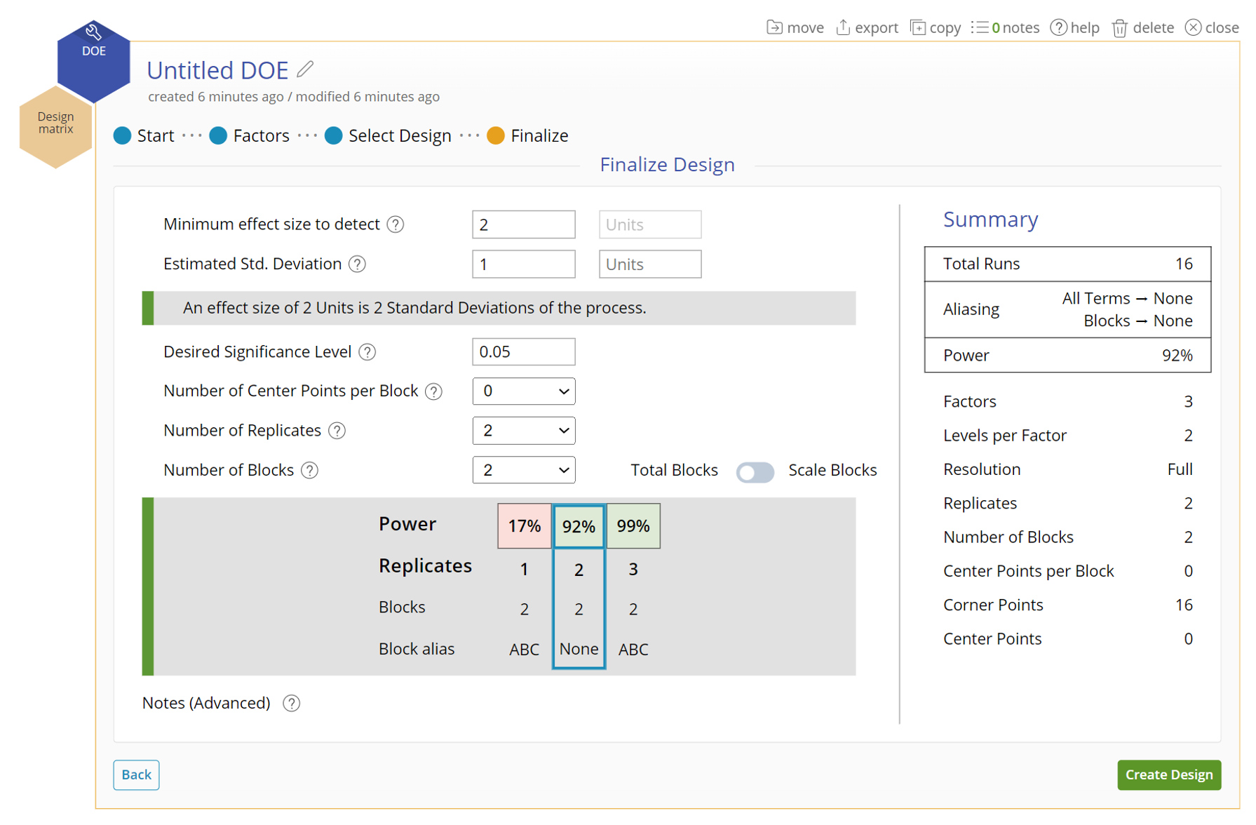Click the minimum effect size field
This screenshot has height=825, width=1256.
(x=524, y=224)
